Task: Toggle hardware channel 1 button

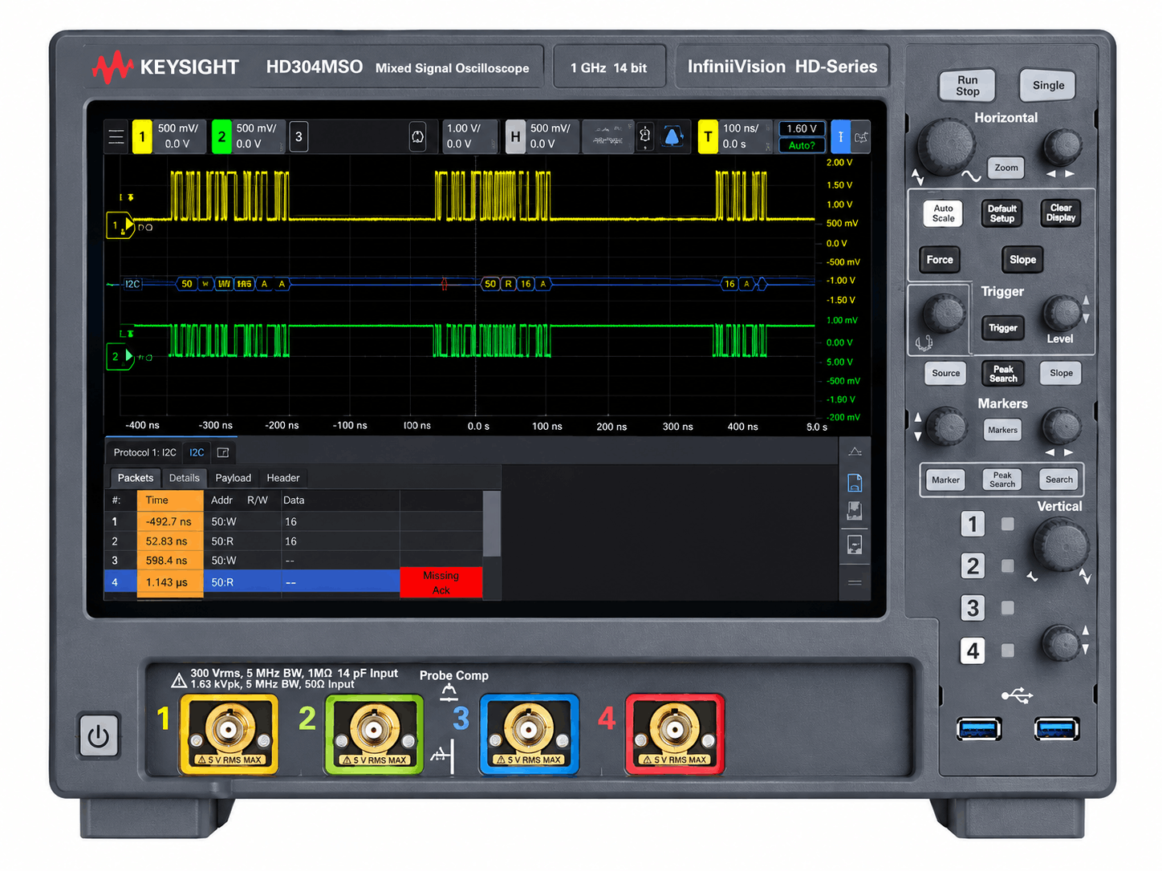Action: (973, 524)
